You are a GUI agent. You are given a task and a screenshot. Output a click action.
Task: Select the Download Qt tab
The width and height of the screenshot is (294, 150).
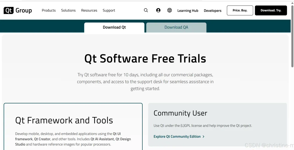[x=114, y=27]
